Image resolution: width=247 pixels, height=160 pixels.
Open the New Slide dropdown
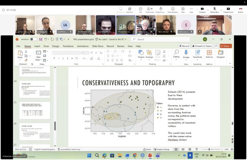pos(38,59)
